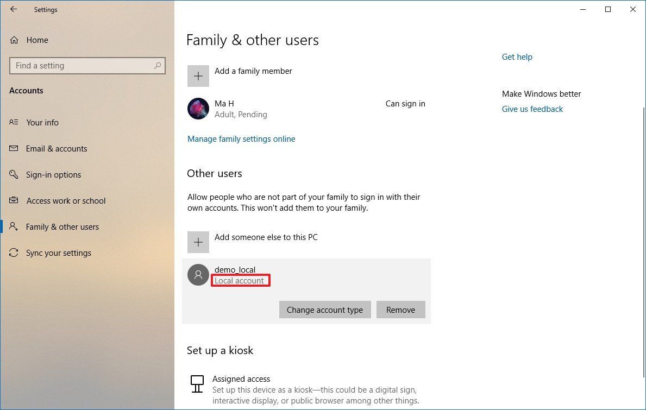The image size is (646, 410).
Task: Open Manage family settings online
Action: point(241,139)
